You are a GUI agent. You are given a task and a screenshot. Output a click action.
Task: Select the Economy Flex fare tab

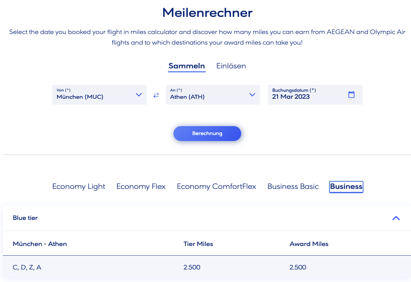click(x=141, y=187)
